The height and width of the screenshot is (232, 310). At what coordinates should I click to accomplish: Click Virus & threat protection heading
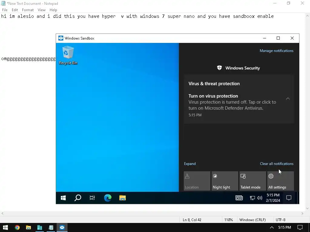point(214,83)
